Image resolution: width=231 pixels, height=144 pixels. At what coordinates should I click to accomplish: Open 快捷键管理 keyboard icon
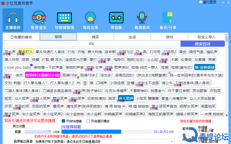tap(64, 20)
